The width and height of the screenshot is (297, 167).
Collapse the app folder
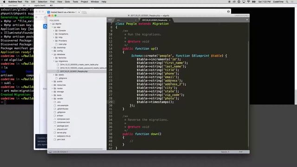[x=52, y=27]
